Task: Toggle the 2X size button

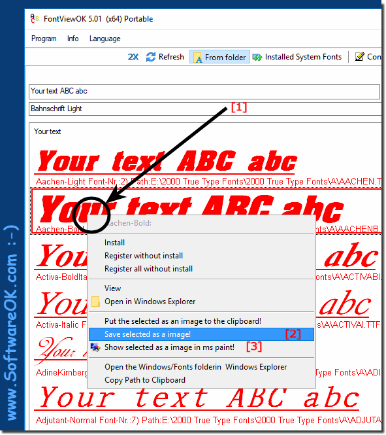Action: point(133,57)
